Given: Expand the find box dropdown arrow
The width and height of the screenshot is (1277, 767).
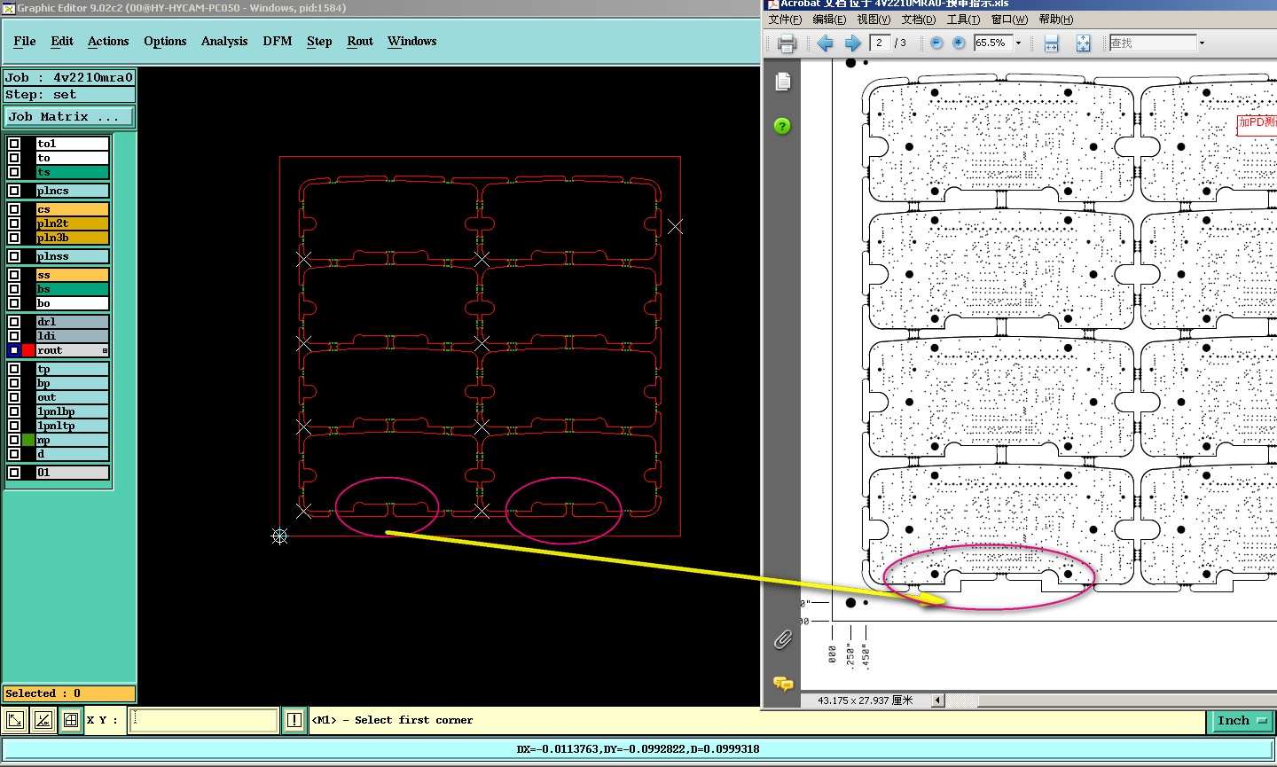Looking at the screenshot, I should click(1202, 43).
